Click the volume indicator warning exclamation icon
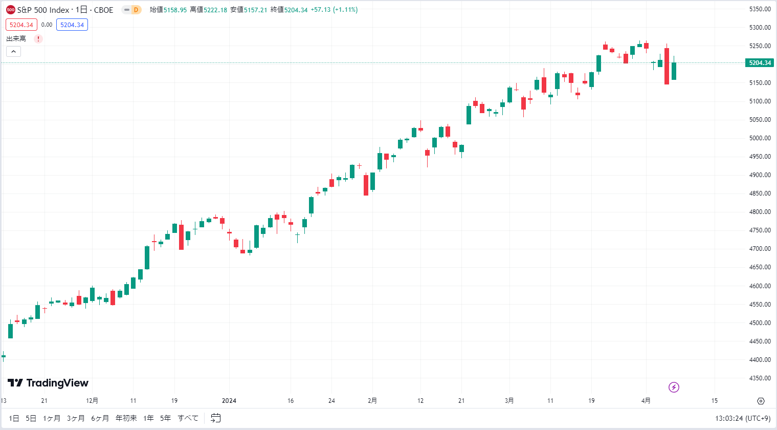 (38, 39)
